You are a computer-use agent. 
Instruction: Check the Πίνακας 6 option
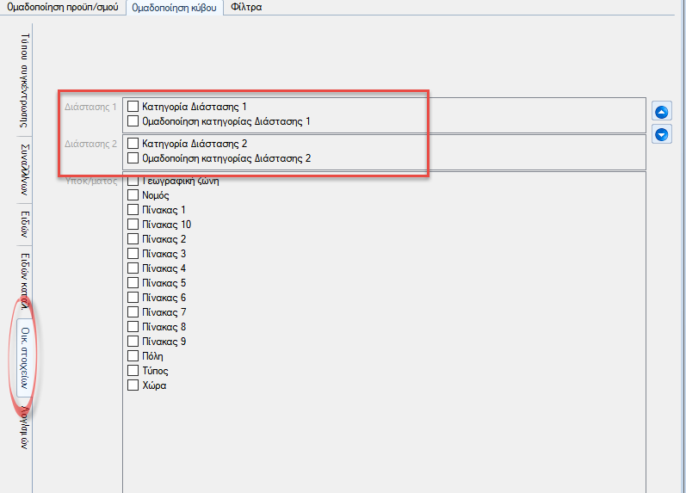[x=133, y=298]
